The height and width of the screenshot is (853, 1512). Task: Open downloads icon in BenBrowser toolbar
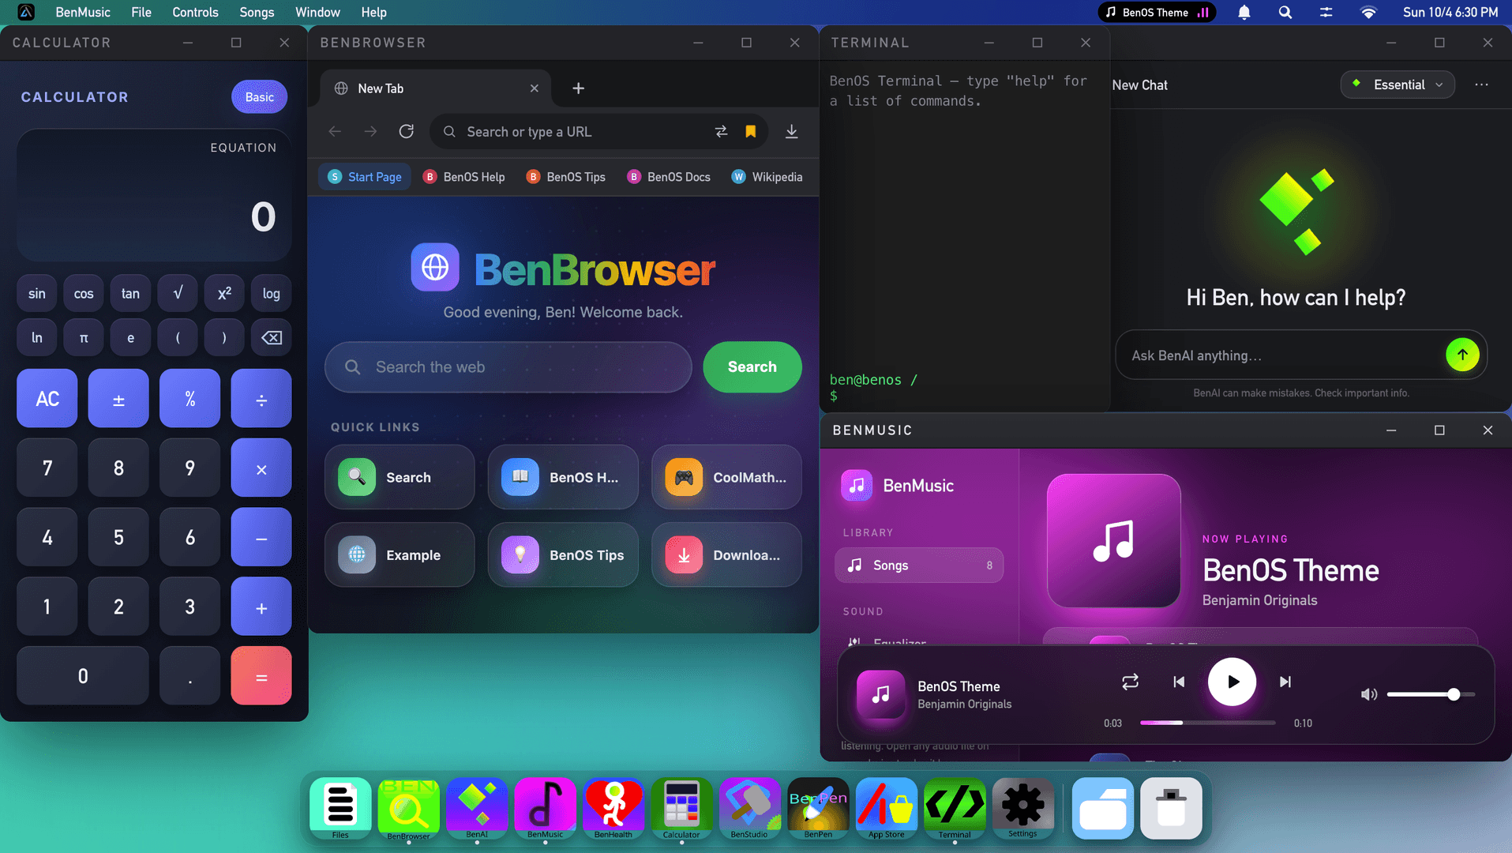click(791, 131)
